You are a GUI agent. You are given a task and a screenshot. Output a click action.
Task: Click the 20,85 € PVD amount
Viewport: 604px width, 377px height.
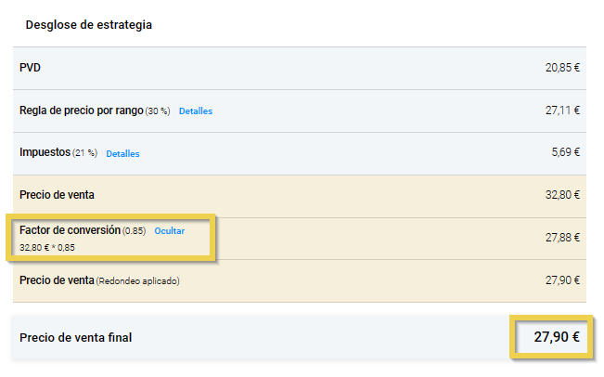(x=562, y=68)
